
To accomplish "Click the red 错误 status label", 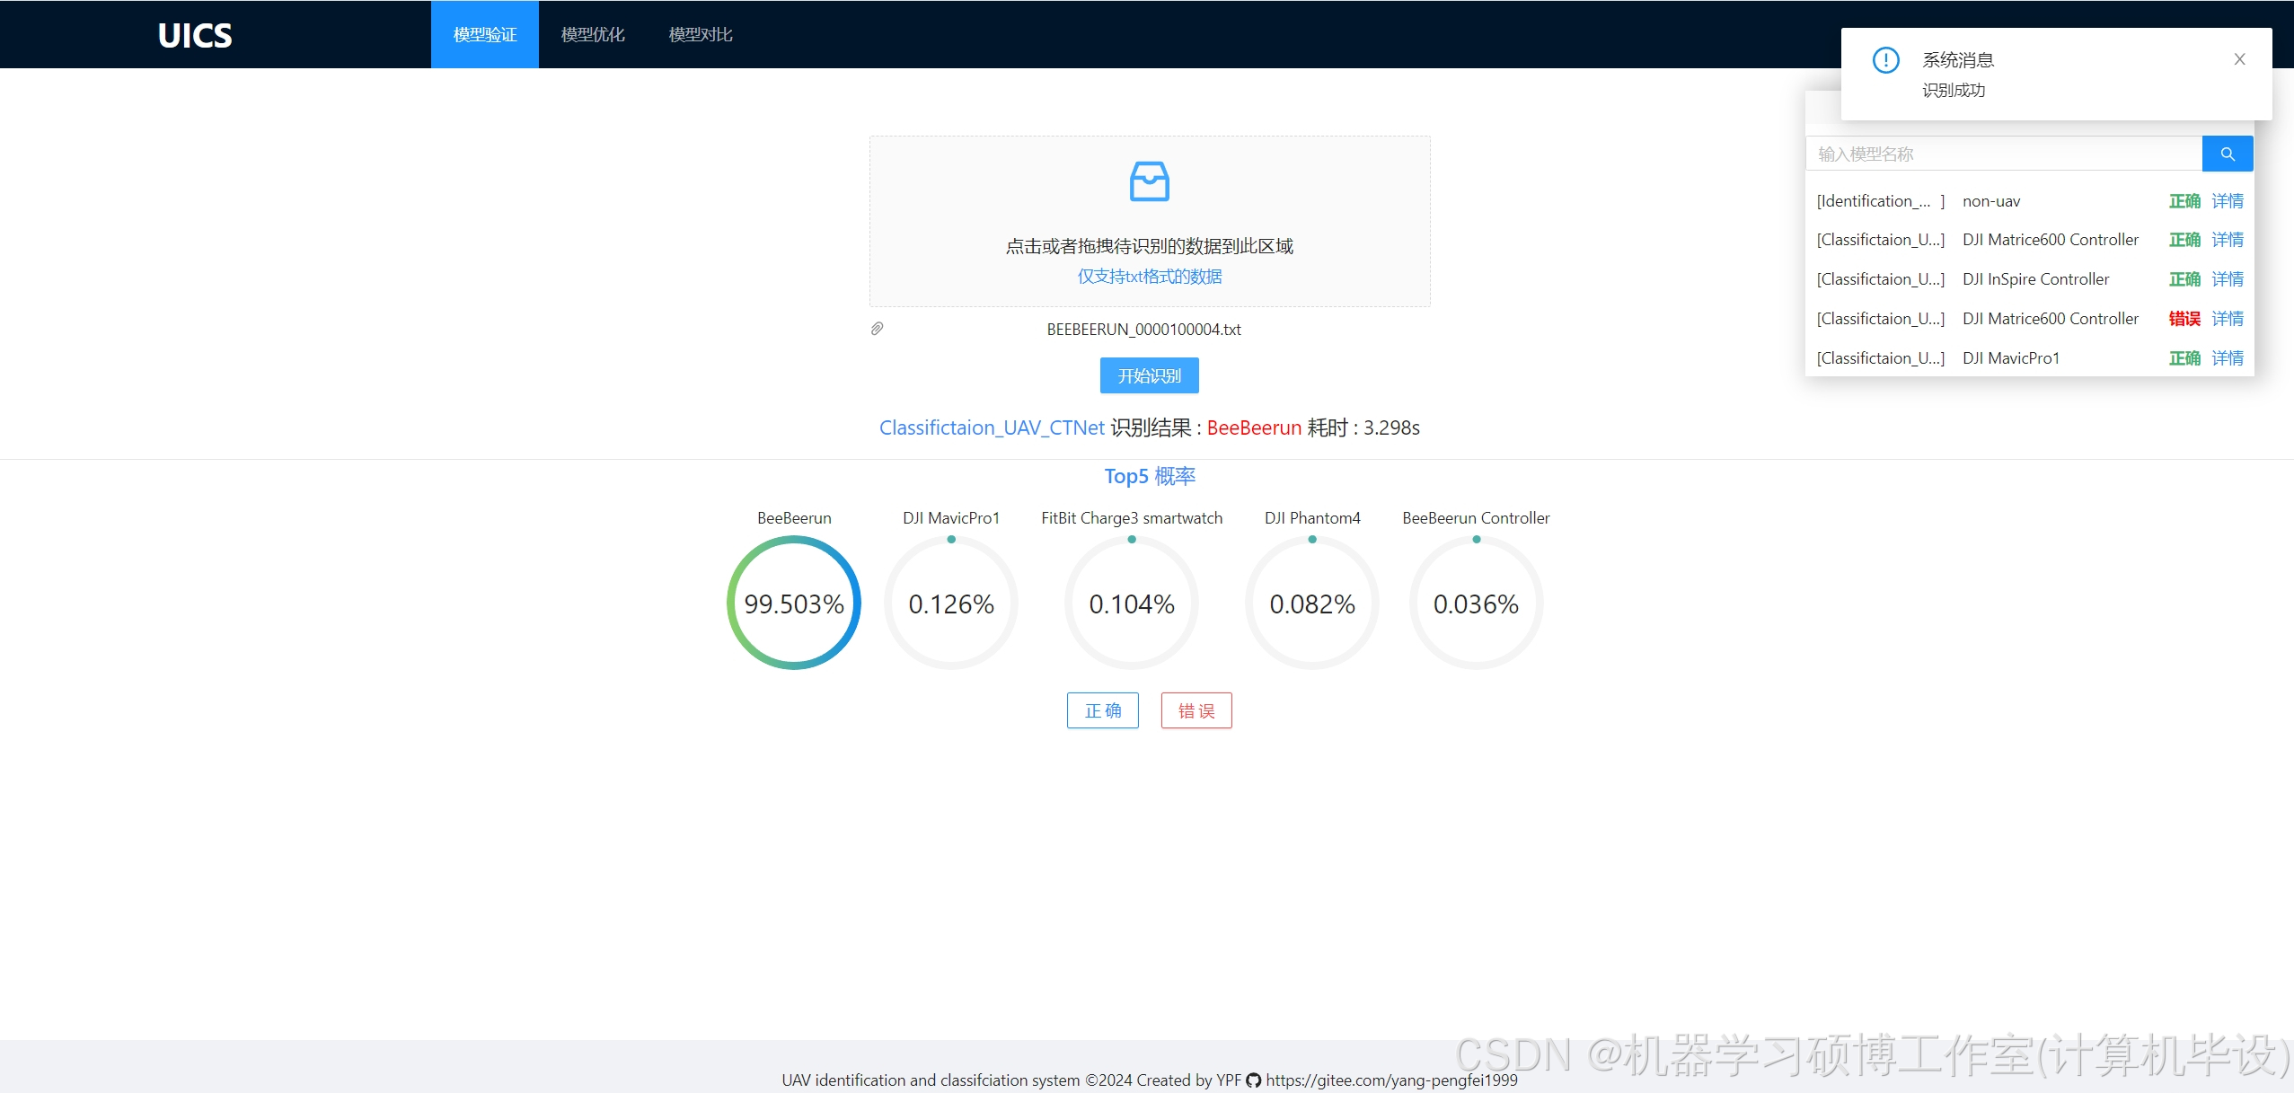I will click(x=2184, y=319).
